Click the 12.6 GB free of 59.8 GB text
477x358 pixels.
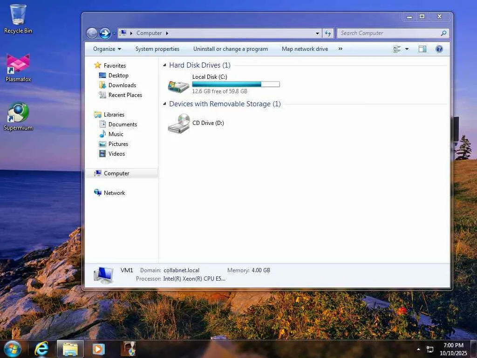click(x=220, y=91)
